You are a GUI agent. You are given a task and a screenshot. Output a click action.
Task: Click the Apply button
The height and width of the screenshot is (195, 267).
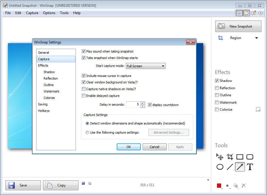180,147
